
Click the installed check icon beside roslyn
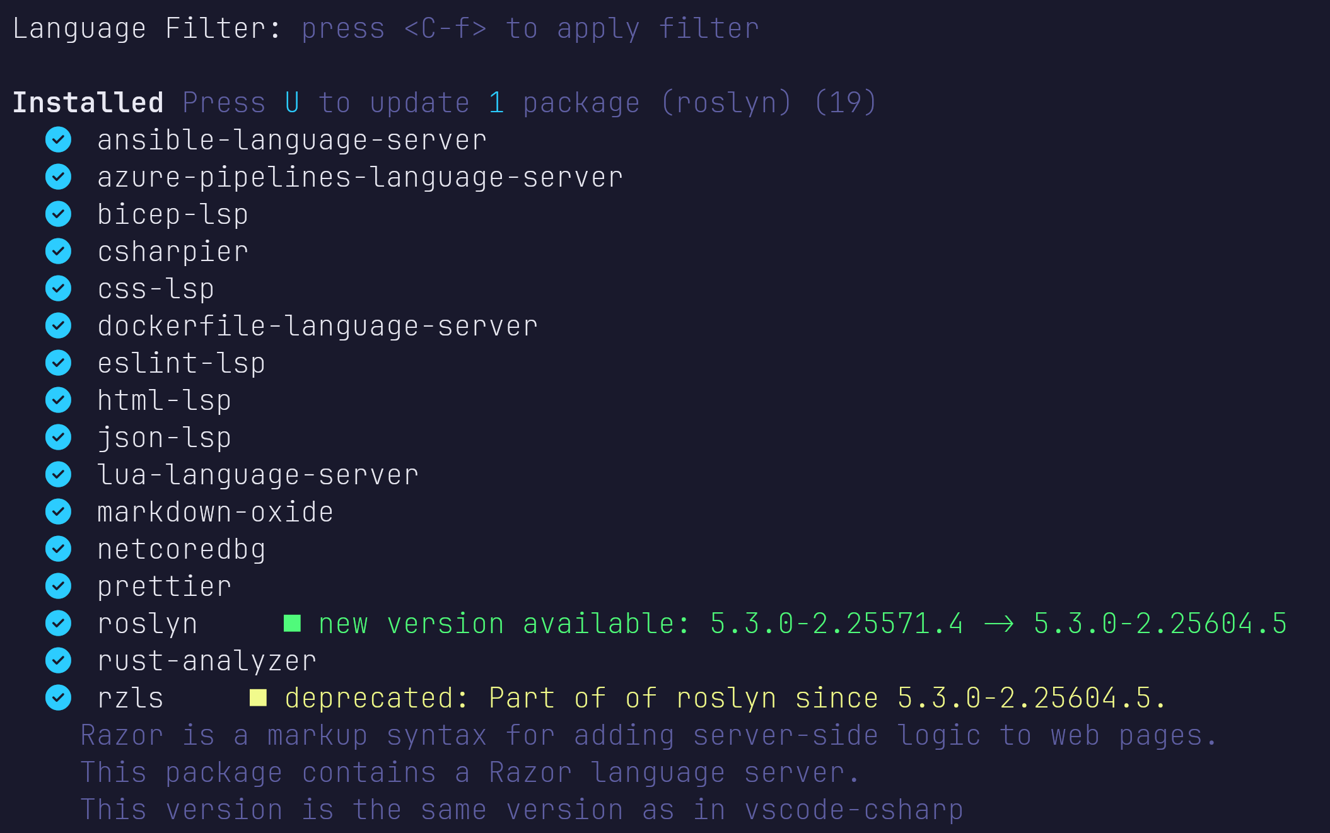click(x=59, y=624)
